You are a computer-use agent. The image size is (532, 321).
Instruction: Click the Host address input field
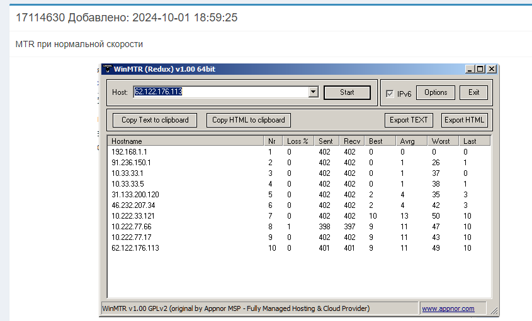(220, 92)
